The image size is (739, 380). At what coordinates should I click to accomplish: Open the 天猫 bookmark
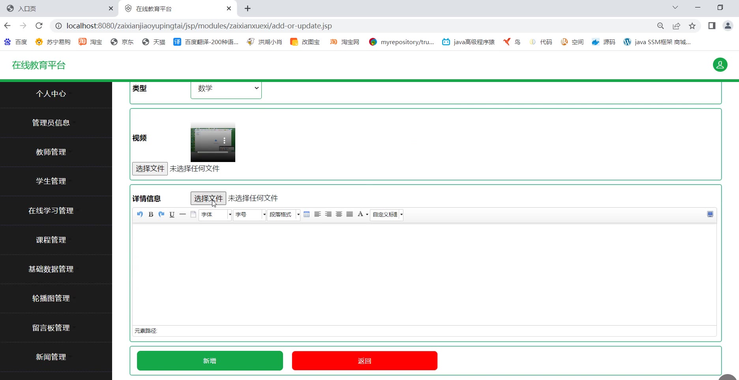coord(154,42)
